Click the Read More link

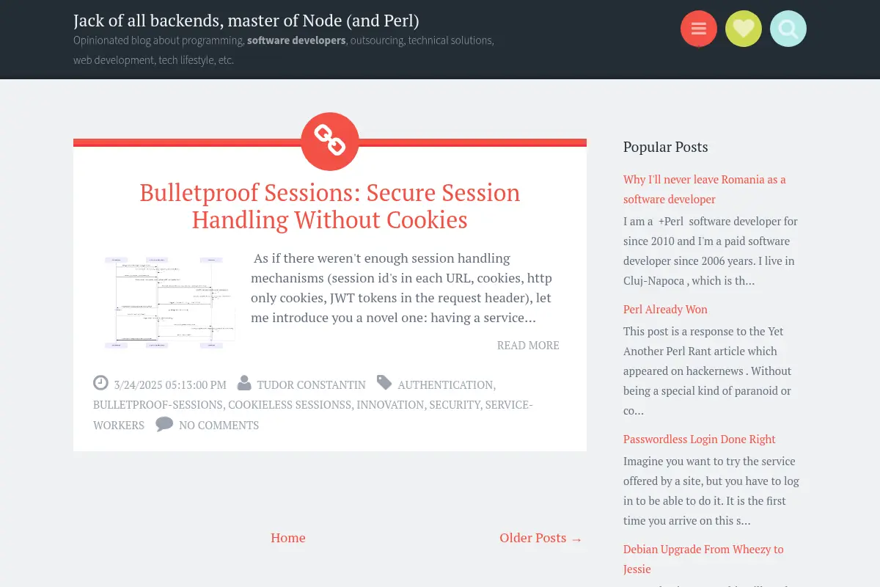[528, 345]
